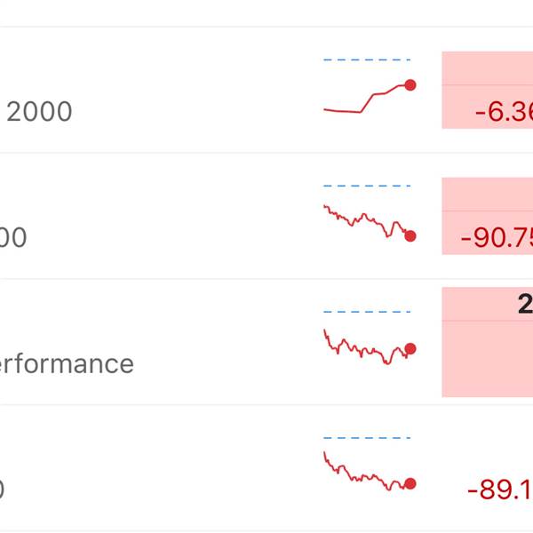Select the red endpoint dot beside -90.75
Screen dimensions: 533x533
pos(410,236)
